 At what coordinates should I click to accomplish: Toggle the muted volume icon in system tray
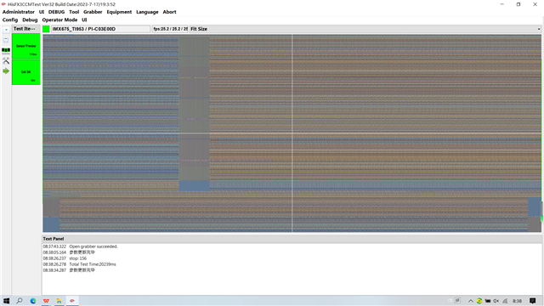pyautogui.click(x=496, y=301)
